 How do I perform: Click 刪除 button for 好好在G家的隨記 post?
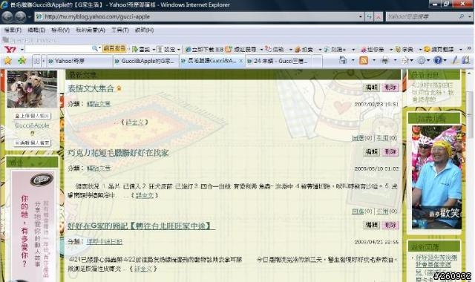click(x=390, y=225)
